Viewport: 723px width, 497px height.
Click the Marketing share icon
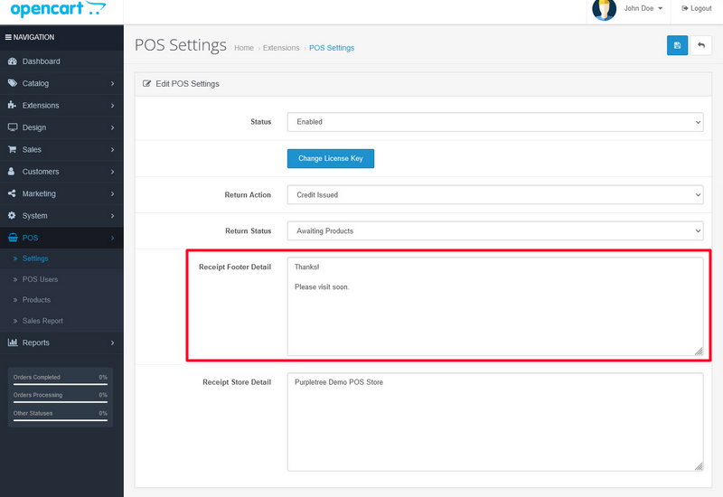pos(12,193)
